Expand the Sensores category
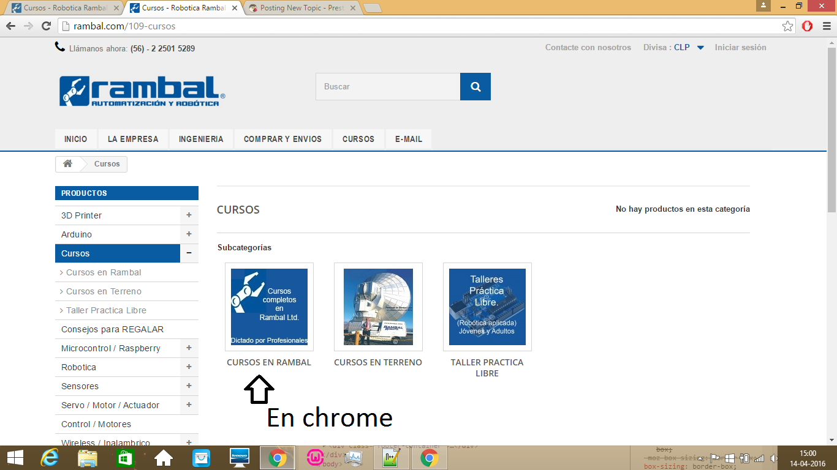This screenshot has height=470, width=837. pos(189,386)
